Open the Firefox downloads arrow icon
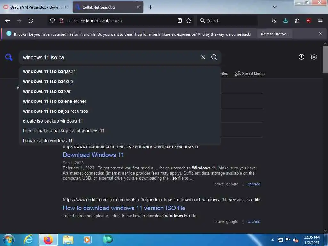Viewport: 328px width, 246px height. pos(285,20)
